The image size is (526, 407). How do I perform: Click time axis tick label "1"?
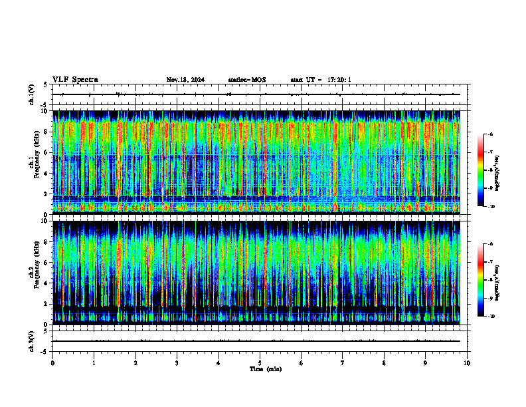[94, 363]
